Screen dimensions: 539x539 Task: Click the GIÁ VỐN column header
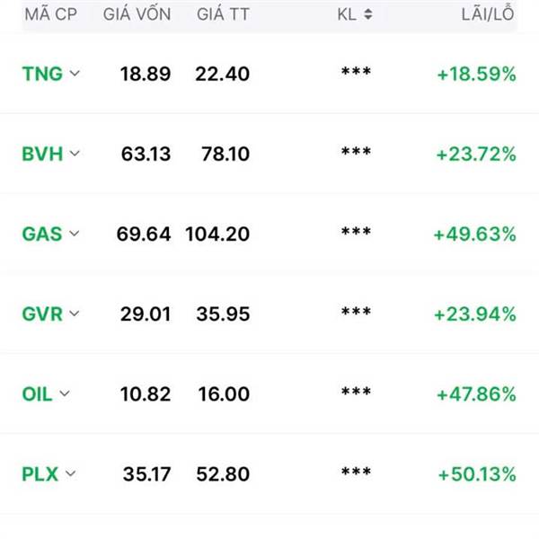point(137,14)
